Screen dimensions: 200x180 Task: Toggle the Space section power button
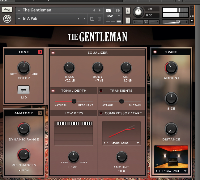[x=155, y=52]
